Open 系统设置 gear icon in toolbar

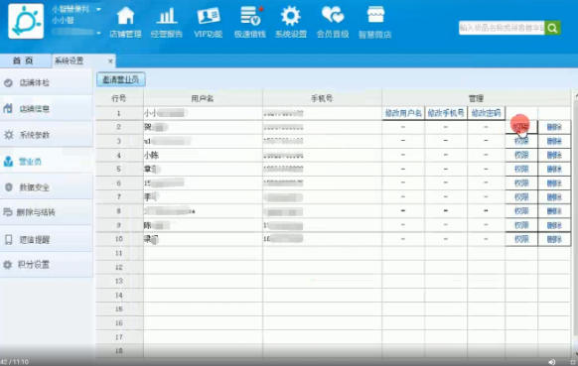[x=291, y=22]
